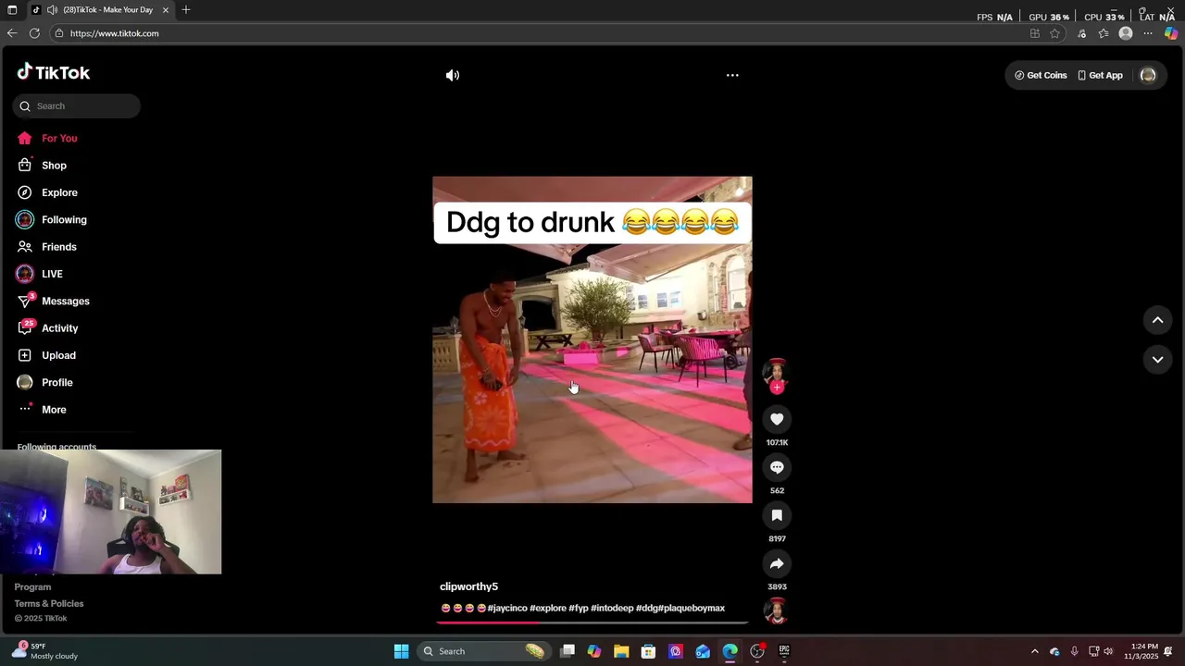This screenshot has height=666, width=1185.
Task: Click the Get Coins button
Action: coord(1041,76)
